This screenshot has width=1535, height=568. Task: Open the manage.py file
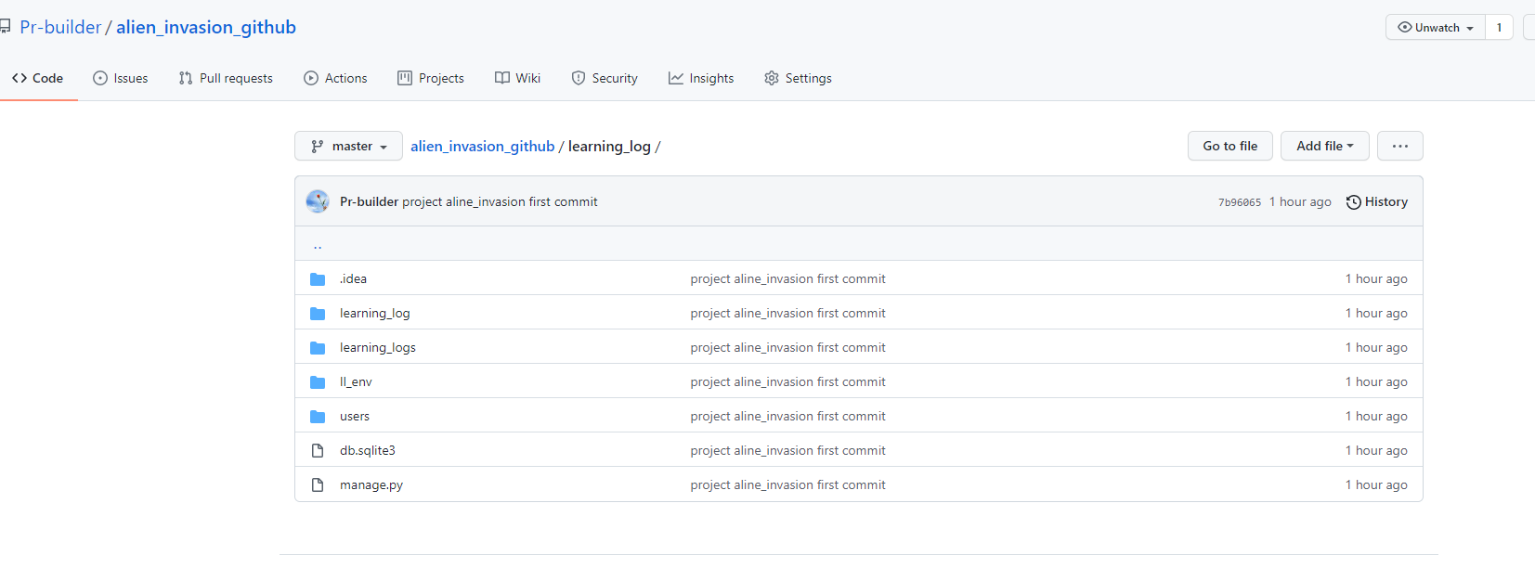point(371,484)
